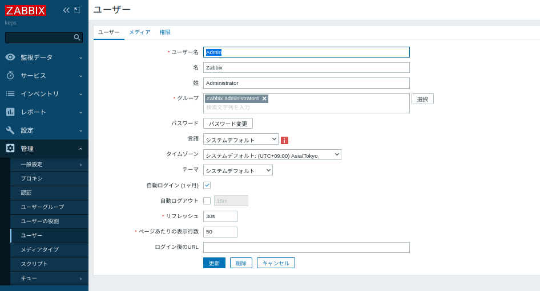This screenshot has width=540, height=291.
Task: Click the red info icon beside 言語
Action: 284,140
